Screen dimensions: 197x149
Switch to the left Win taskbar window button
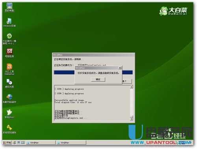point(41,143)
